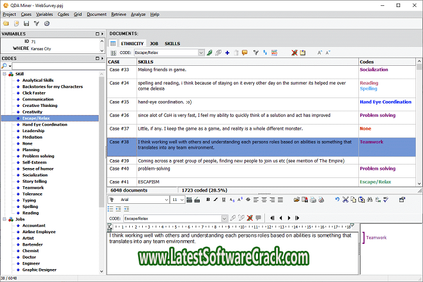Click the blue plus add code icon
This screenshot has width=423, height=282.
click(227, 53)
